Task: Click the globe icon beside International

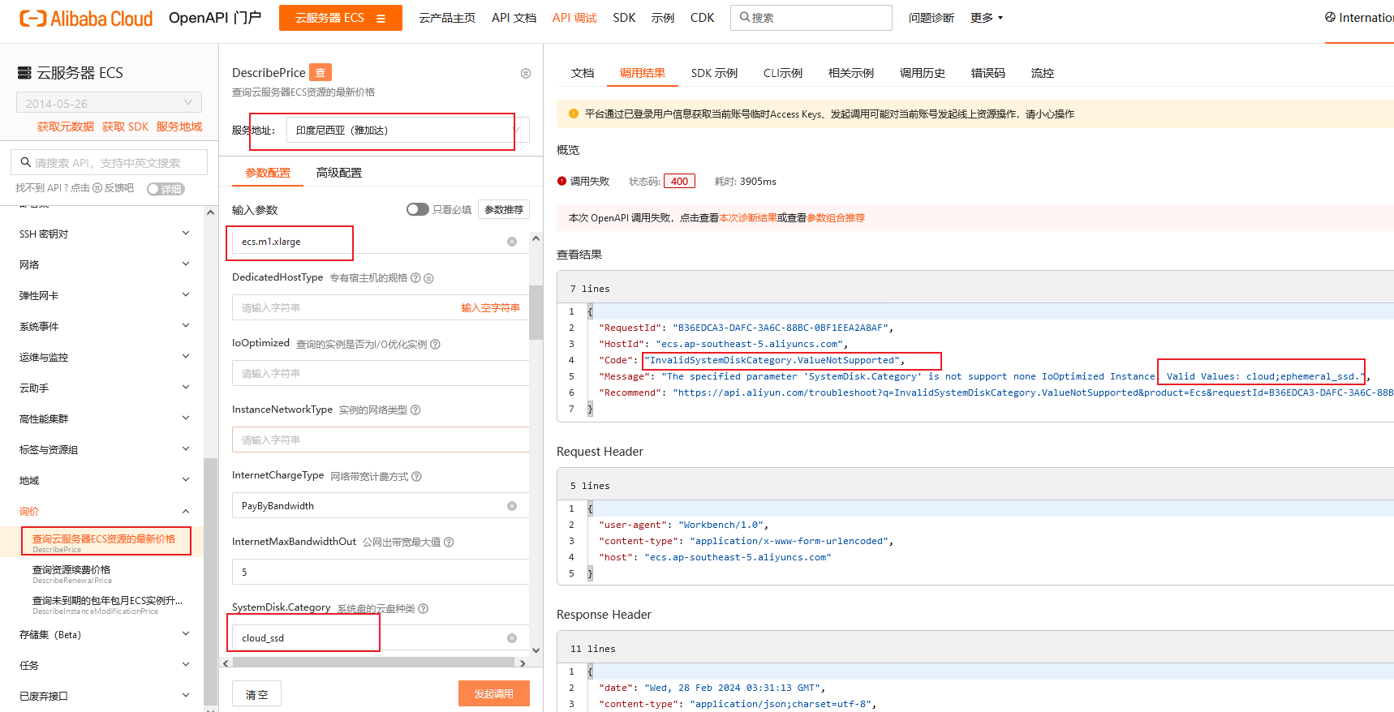Action: (x=1330, y=17)
